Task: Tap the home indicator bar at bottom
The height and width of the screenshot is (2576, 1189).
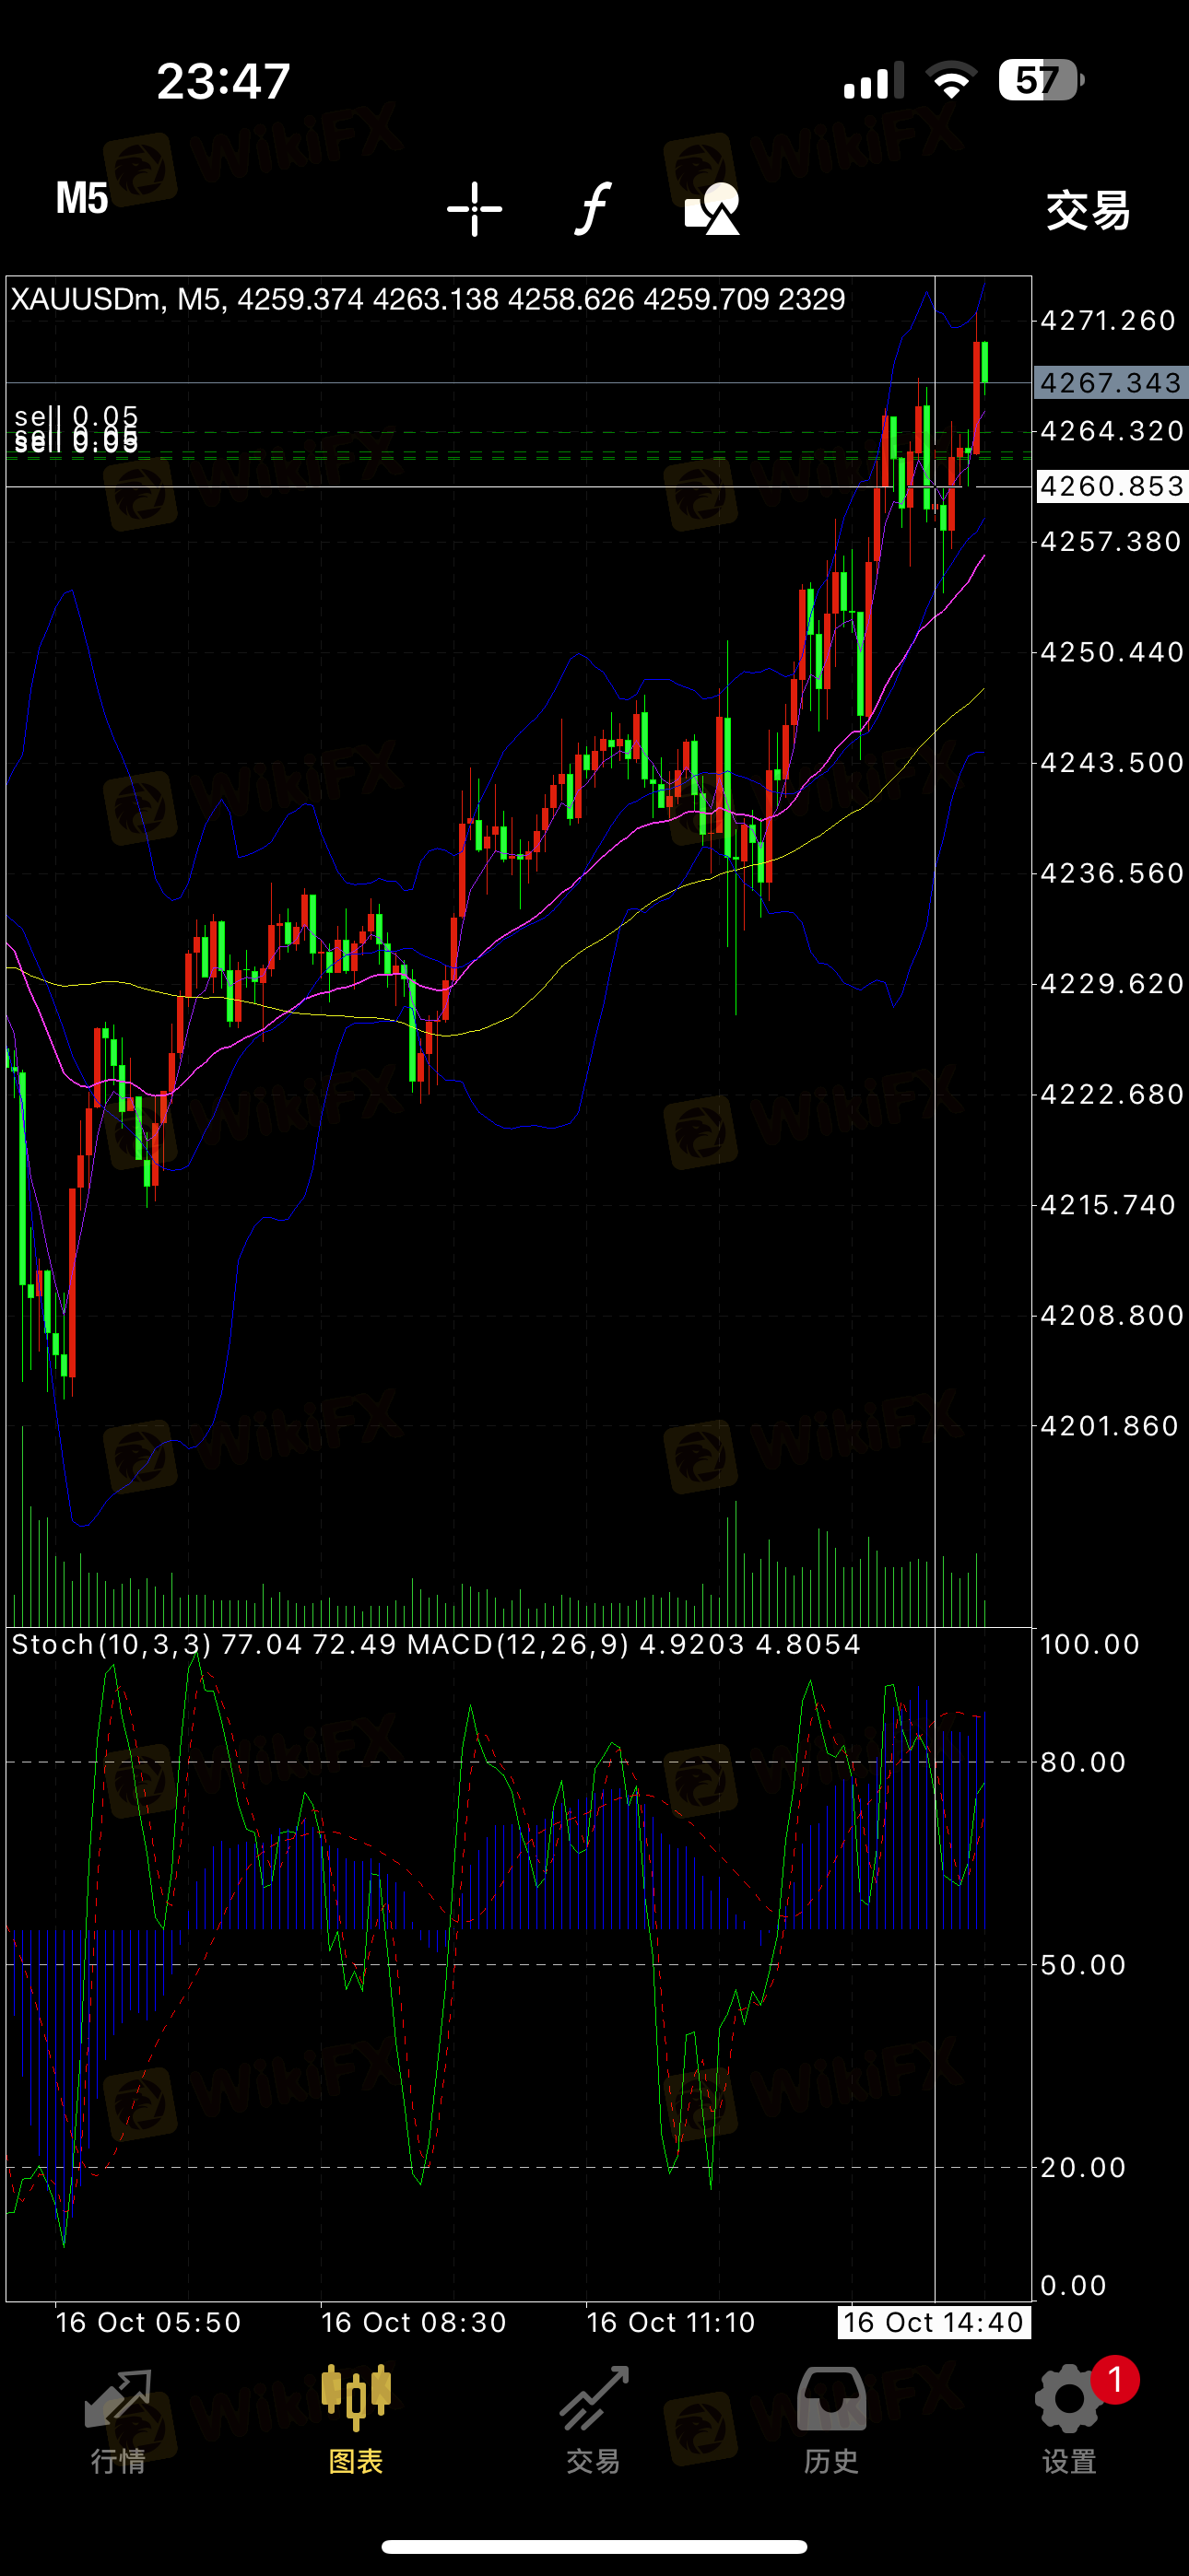Action: (x=594, y=2546)
